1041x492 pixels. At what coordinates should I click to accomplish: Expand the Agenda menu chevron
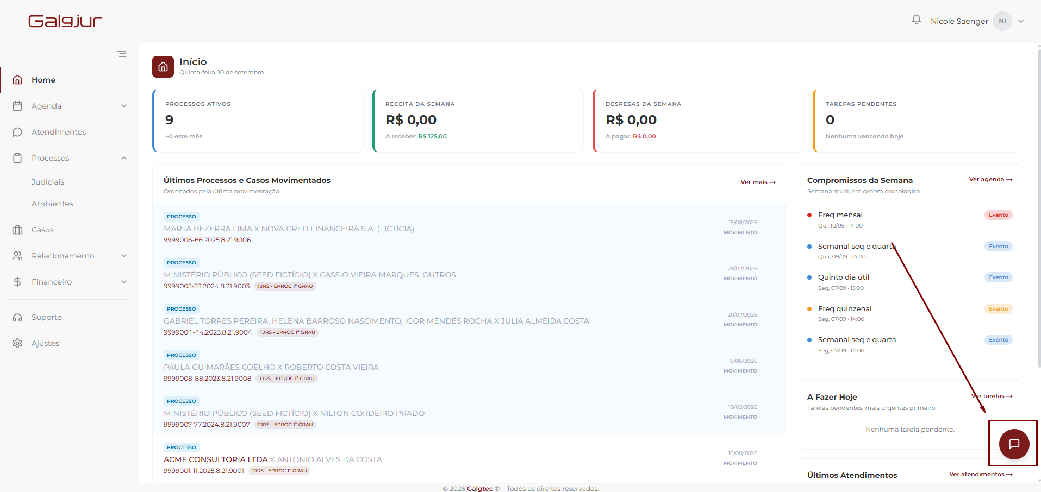point(124,106)
